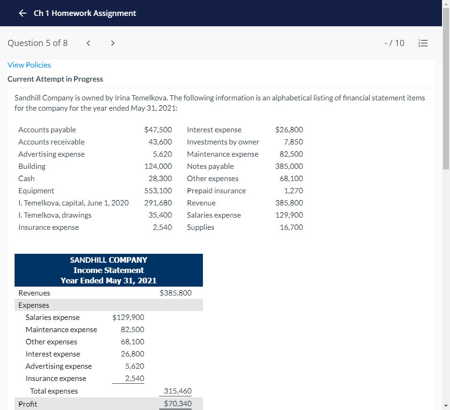Click the 68,100 amount in the statement
The height and width of the screenshot is (410, 450).
click(x=132, y=342)
